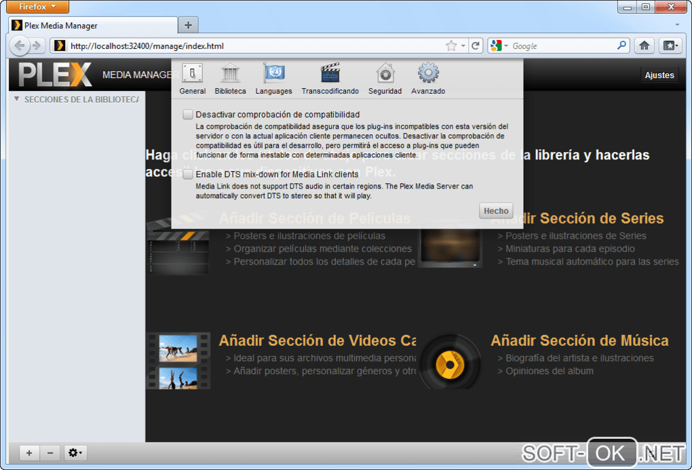This screenshot has height=470, width=692.
Task: Select the Plex Media Manager tab
Action: (93, 25)
